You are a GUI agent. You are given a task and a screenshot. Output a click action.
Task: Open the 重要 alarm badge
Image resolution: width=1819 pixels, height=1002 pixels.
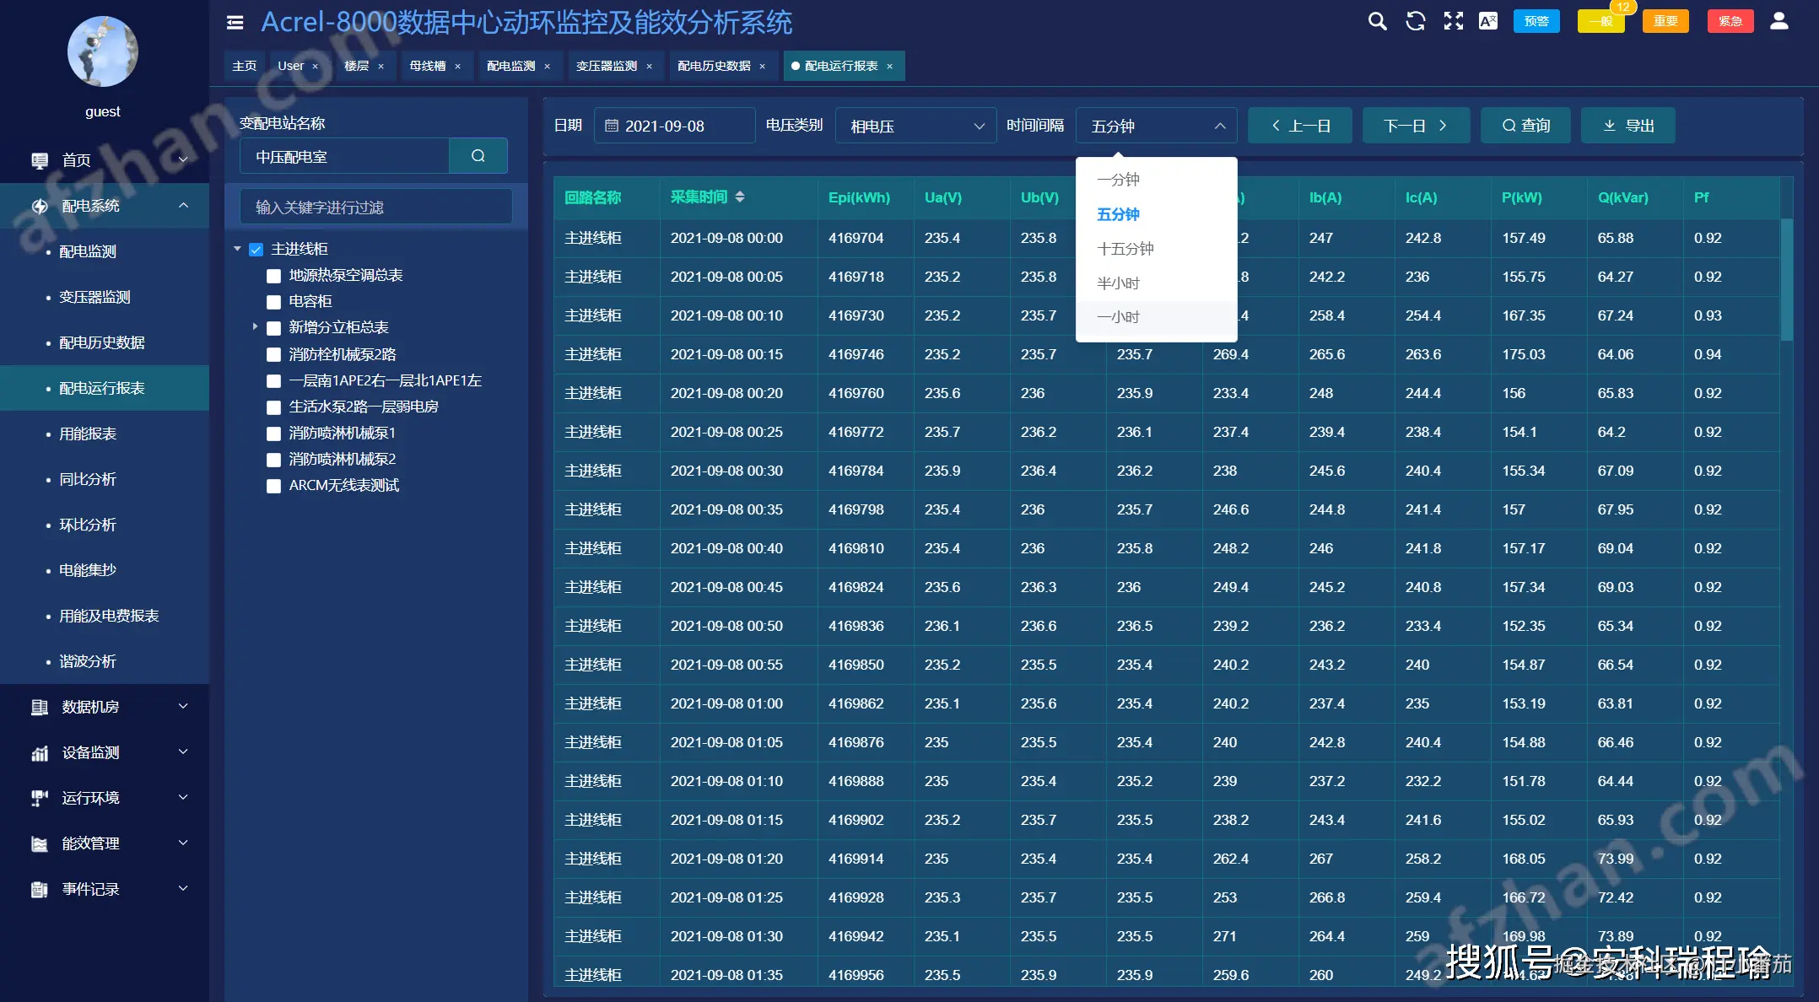[1665, 21]
